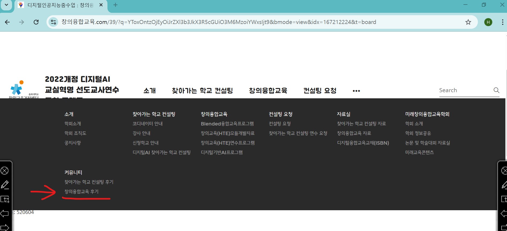Open the 미래교육콘텐츠 link
507x231 pixels.
(x=420, y=152)
